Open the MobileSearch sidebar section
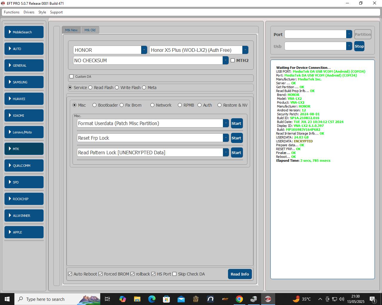The image size is (382, 305). coord(24,32)
